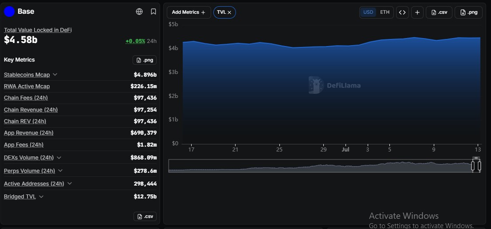Download Key Metrics as .png
Screen dimensions: 491x229
coord(144,60)
